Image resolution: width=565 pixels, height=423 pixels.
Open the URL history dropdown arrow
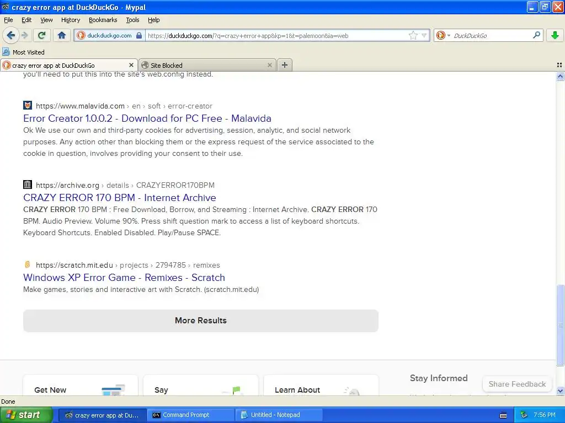tap(424, 35)
